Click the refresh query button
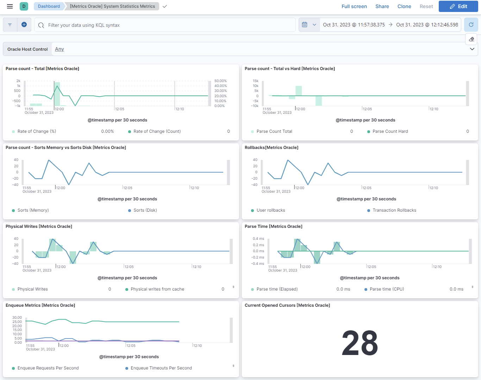481x380 pixels. tap(471, 25)
